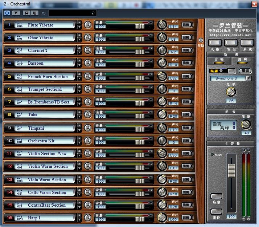Click patch up/down stepper for Bassoon
The image size is (259, 227).
(79, 63)
